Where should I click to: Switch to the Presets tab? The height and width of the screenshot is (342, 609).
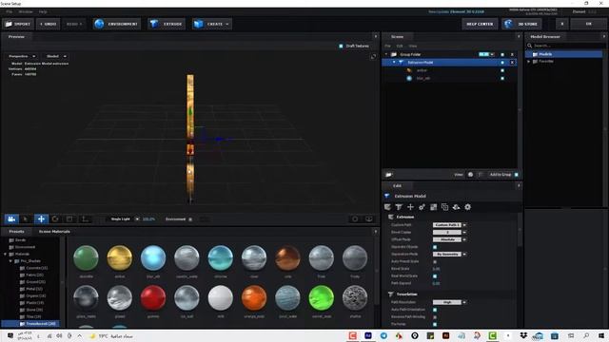tap(16, 232)
